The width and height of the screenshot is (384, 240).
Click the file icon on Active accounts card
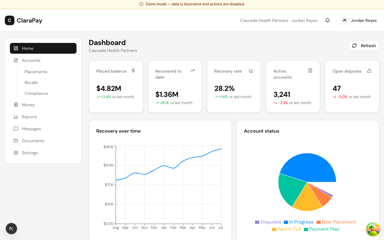pyautogui.click(x=310, y=70)
